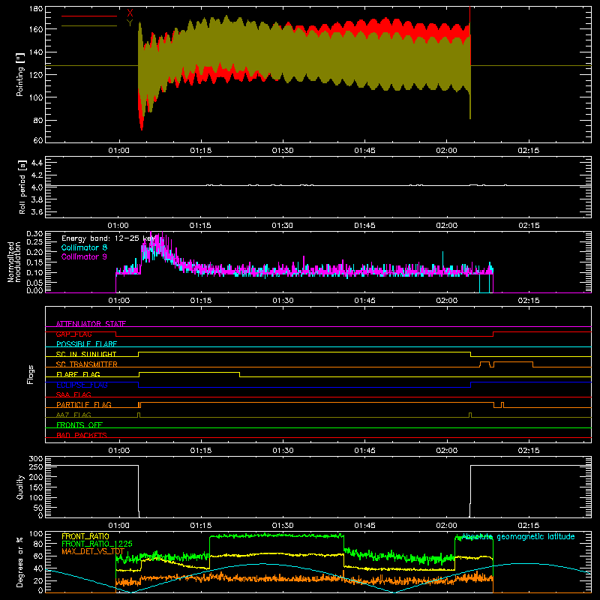Click the olive Y legend line sample

(89, 26)
